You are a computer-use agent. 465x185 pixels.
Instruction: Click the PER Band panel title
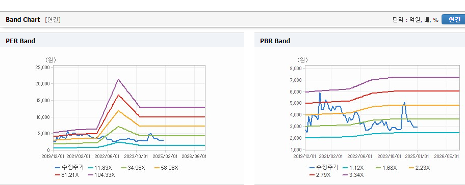[20, 41]
